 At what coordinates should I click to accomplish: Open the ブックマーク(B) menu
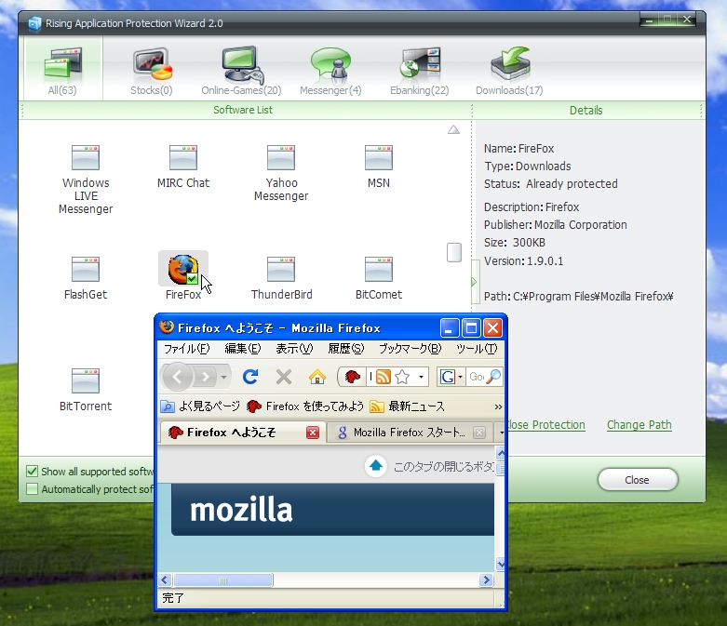pos(410,349)
